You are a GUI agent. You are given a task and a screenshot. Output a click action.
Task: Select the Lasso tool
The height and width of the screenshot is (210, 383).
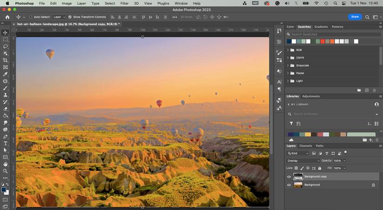(x=5, y=46)
